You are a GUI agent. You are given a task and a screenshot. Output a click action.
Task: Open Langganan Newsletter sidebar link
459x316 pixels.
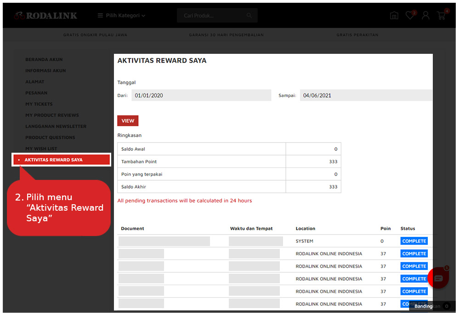[56, 126]
